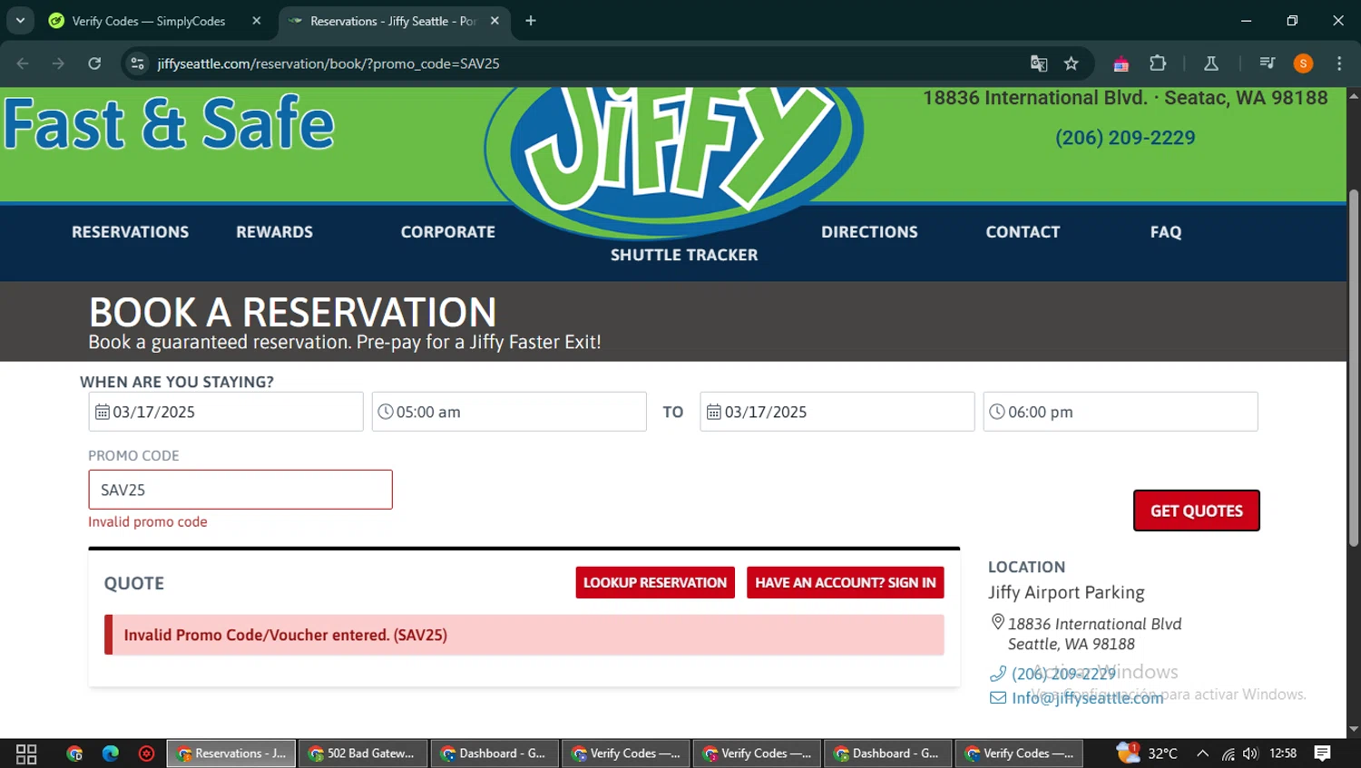This screenshot has height=768, width=1361.
Task: Click the promo code field containing SAV25
Action: tap(240, 490)
